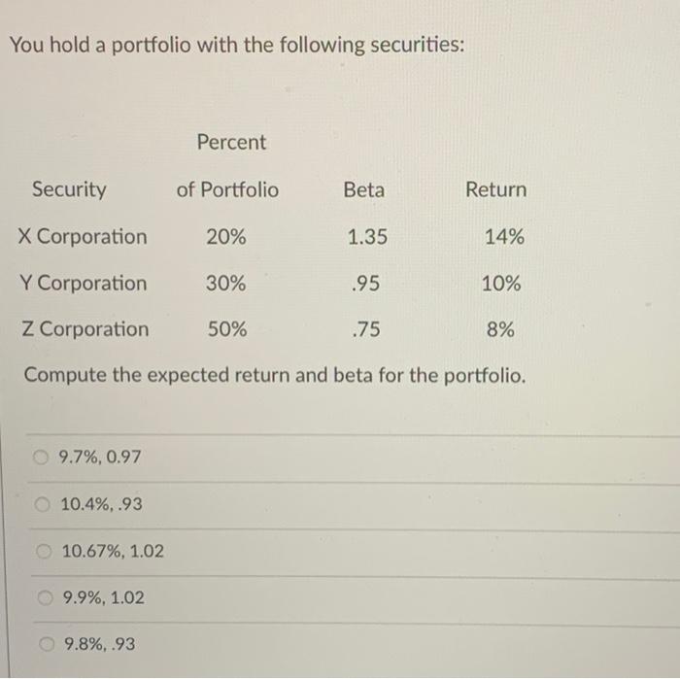Screen dimensions: 680x679
Task: Click the Return column header
Action: [x=495, y=189]
